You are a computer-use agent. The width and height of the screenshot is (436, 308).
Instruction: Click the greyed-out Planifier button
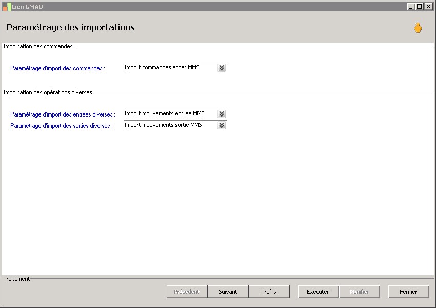pyautogui.click(x=359, y=292)
